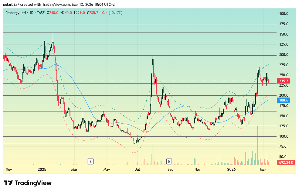Click the 350.0 price axis label

pyautogui.click(x=284, y=34)
